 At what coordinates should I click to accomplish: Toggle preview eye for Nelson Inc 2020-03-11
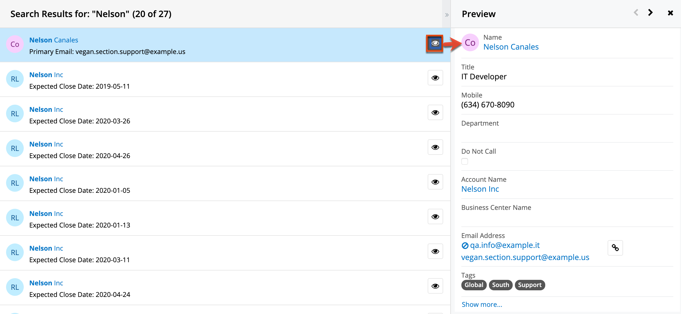pos(435,251)
